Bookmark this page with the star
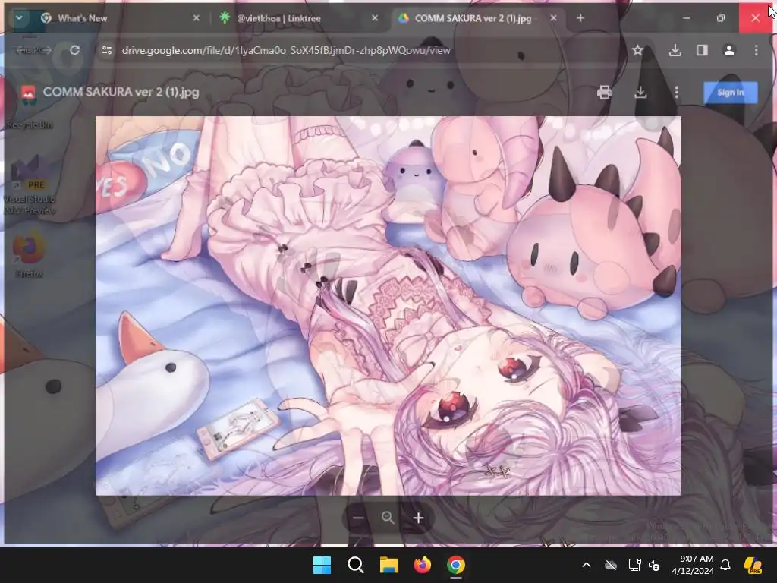Viewport: 777px width, 583px height. 637,50
